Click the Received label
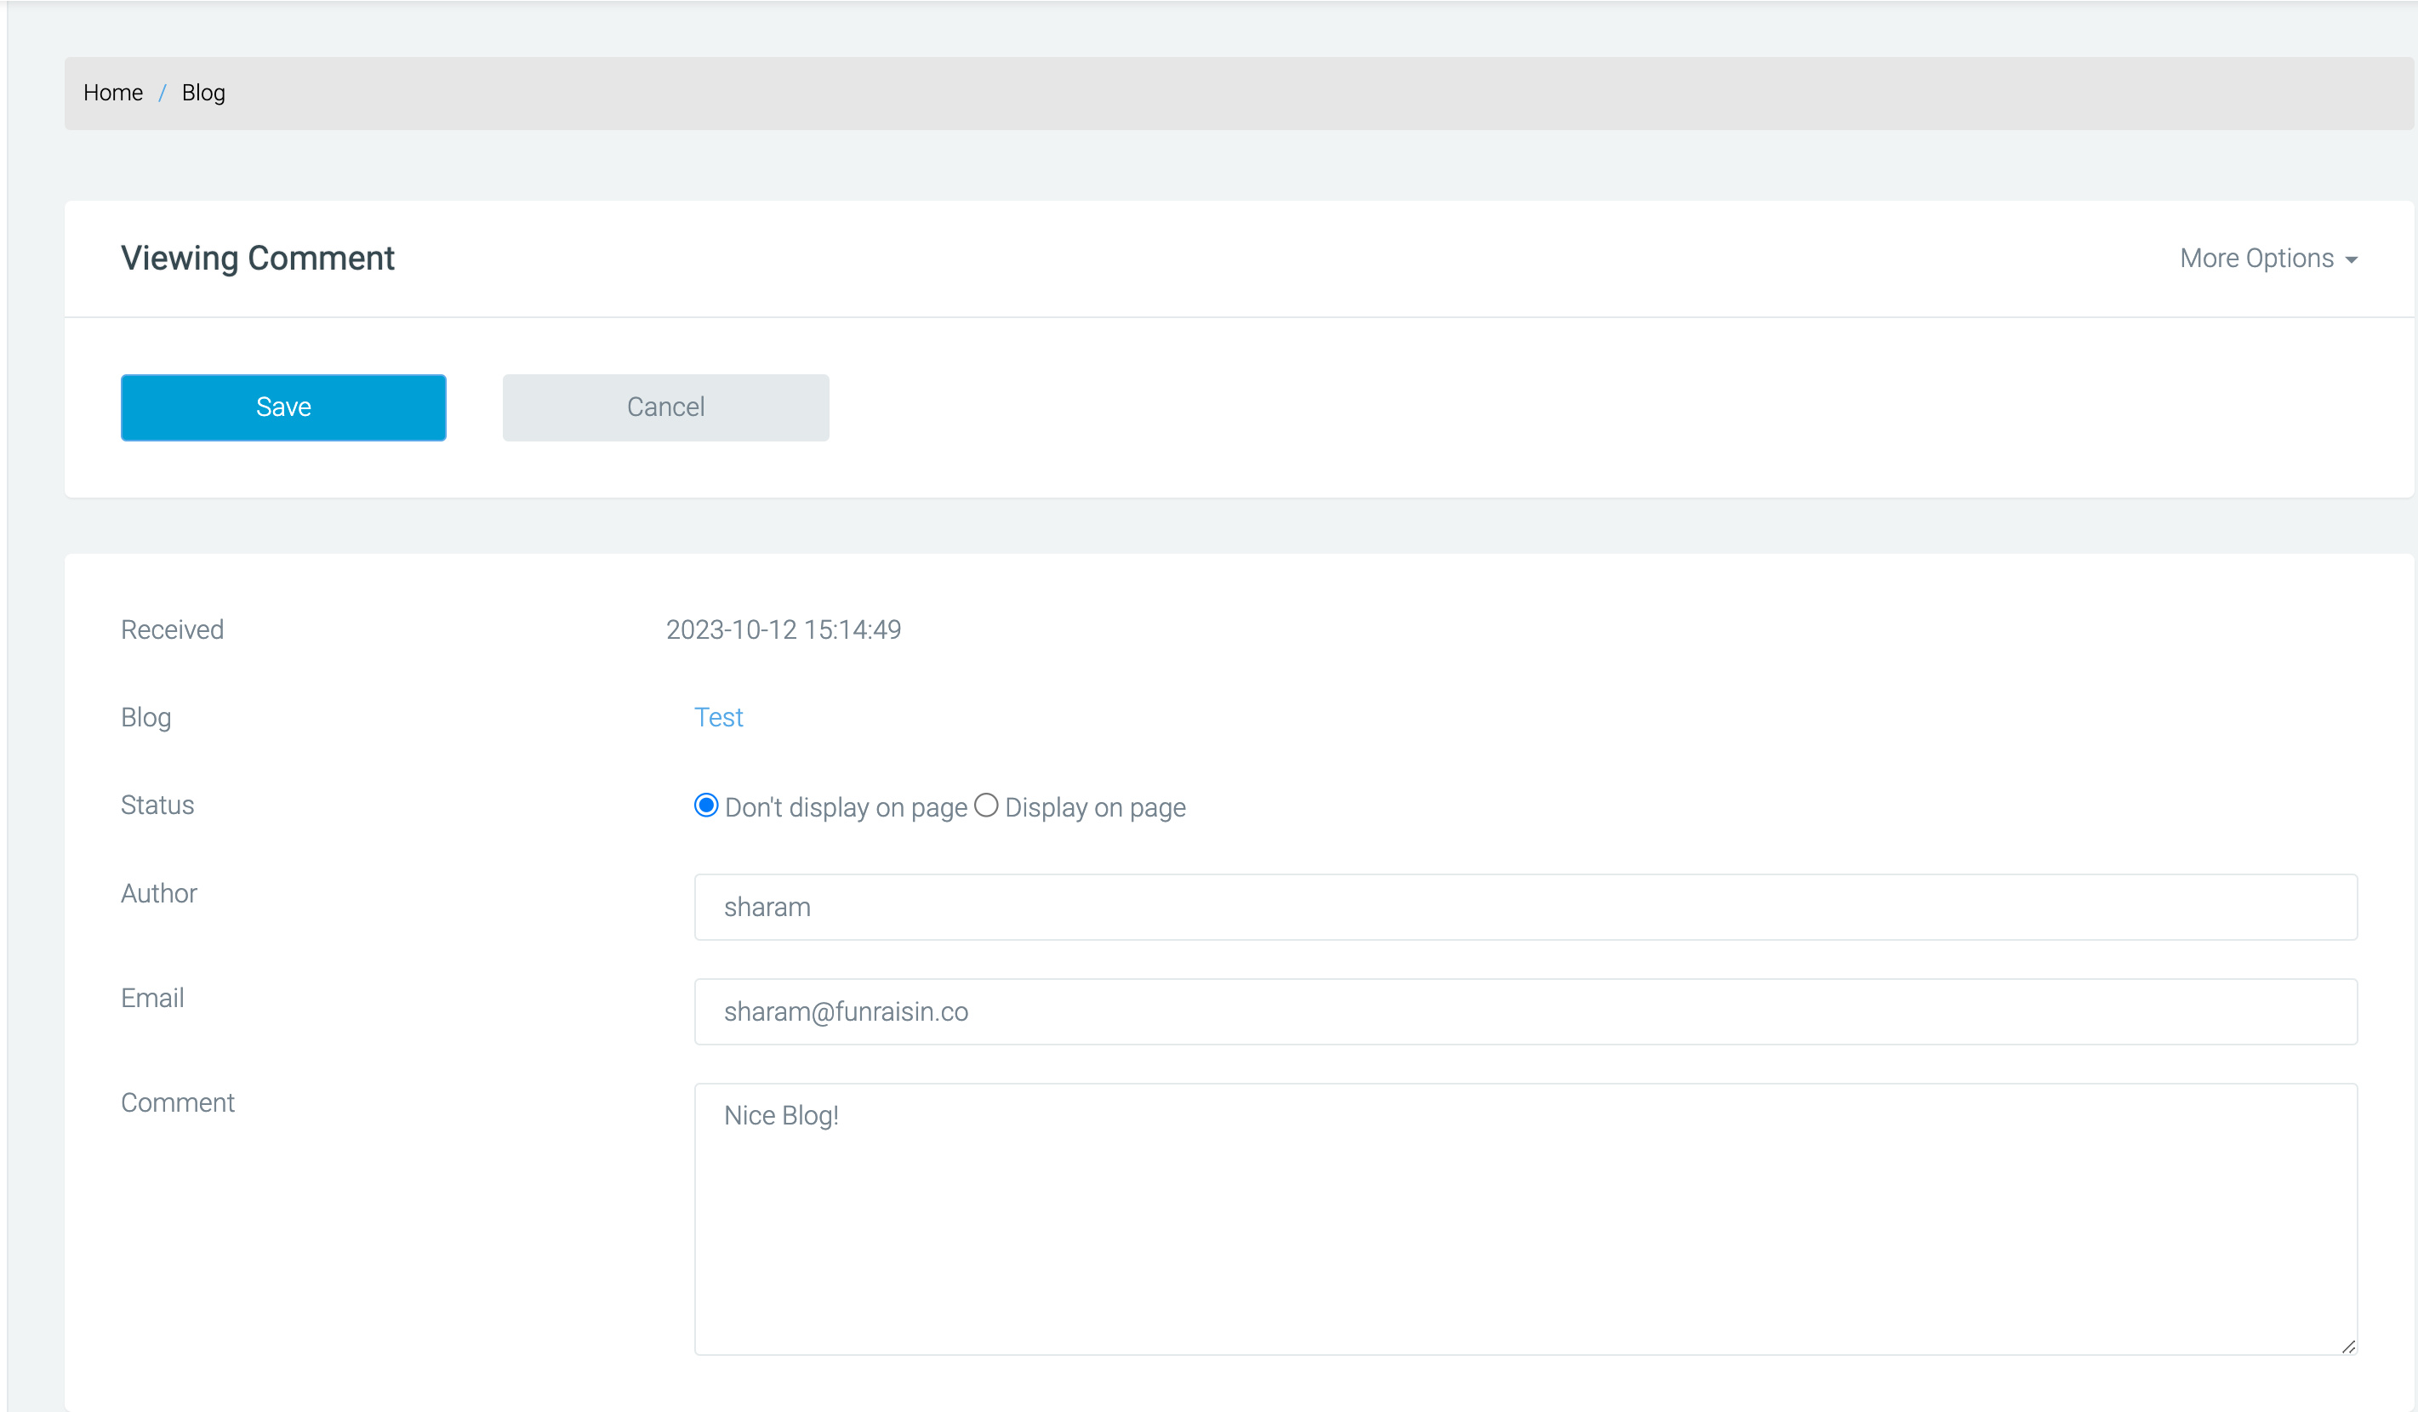 click(x=173, y=630)
